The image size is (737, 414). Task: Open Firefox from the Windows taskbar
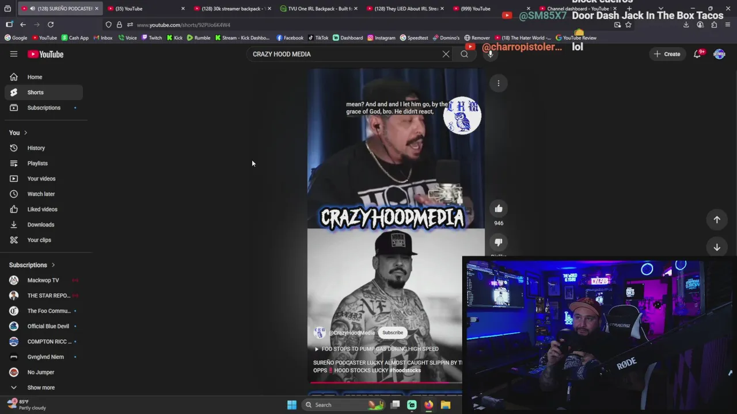428,405
